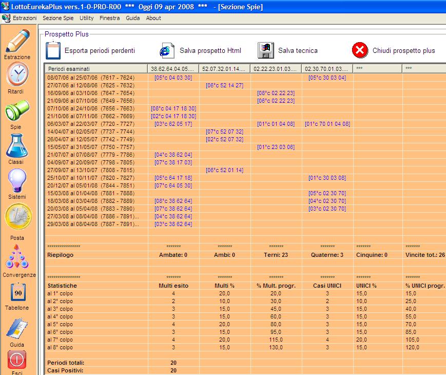
Task: Open the Estrazione pencil icon
Action: click(x=17, y=41)
